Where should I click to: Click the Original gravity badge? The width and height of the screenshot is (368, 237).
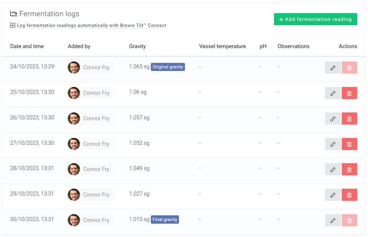click(x=168, y=67)
